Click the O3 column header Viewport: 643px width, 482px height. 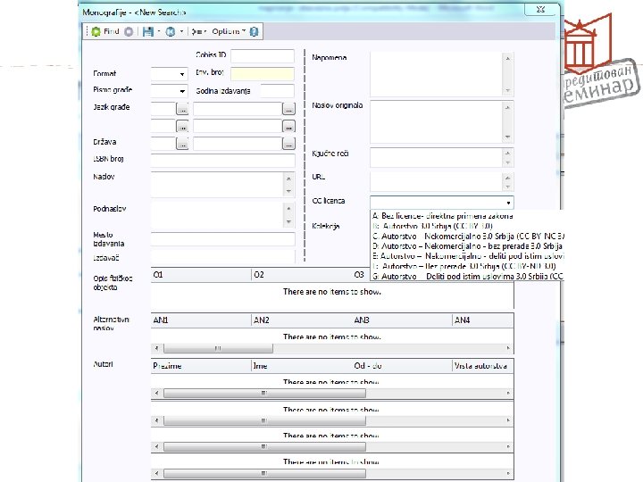361,275
